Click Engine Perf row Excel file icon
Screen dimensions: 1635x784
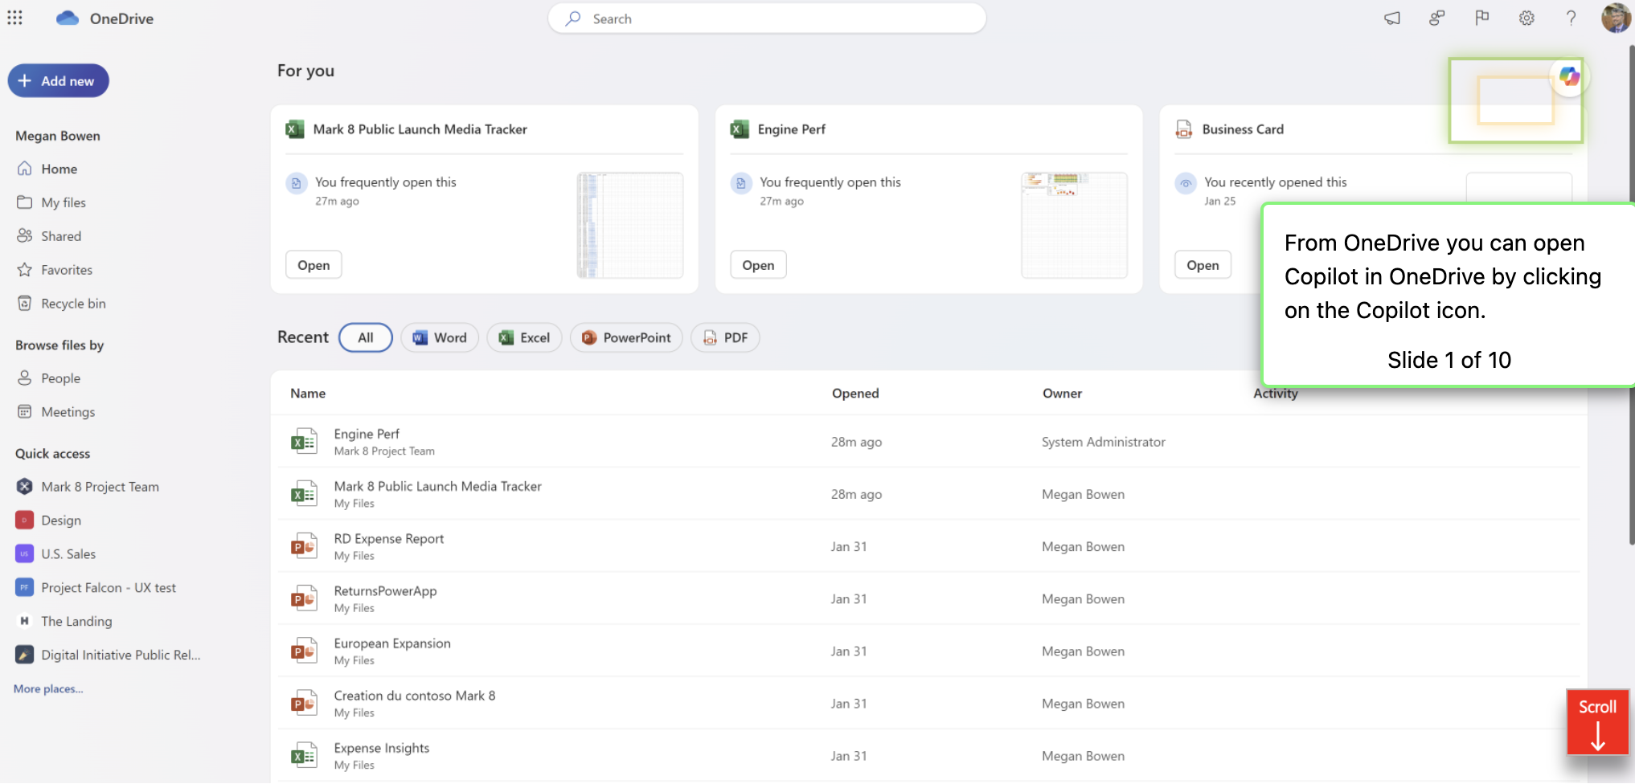point(304,442)
